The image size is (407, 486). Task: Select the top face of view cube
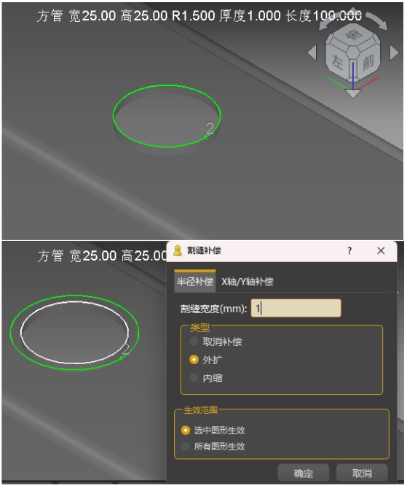(354, 35)
